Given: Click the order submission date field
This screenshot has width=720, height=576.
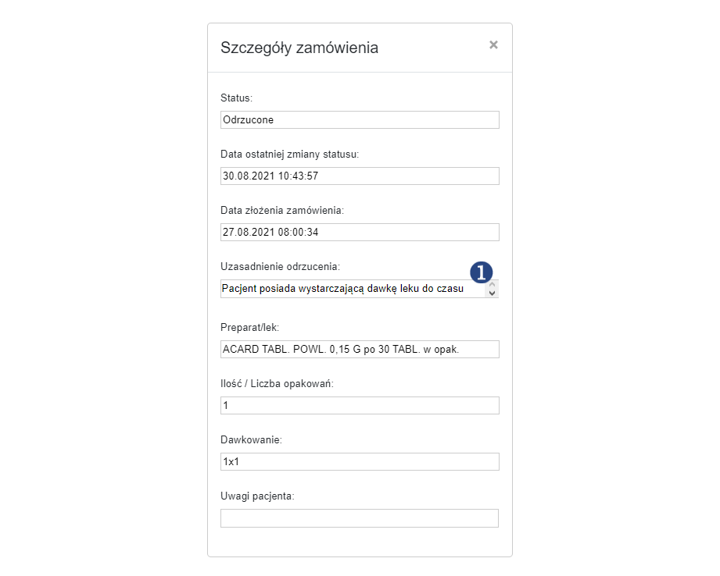Looking at the screenshot, I should click(x=360, y=232).
